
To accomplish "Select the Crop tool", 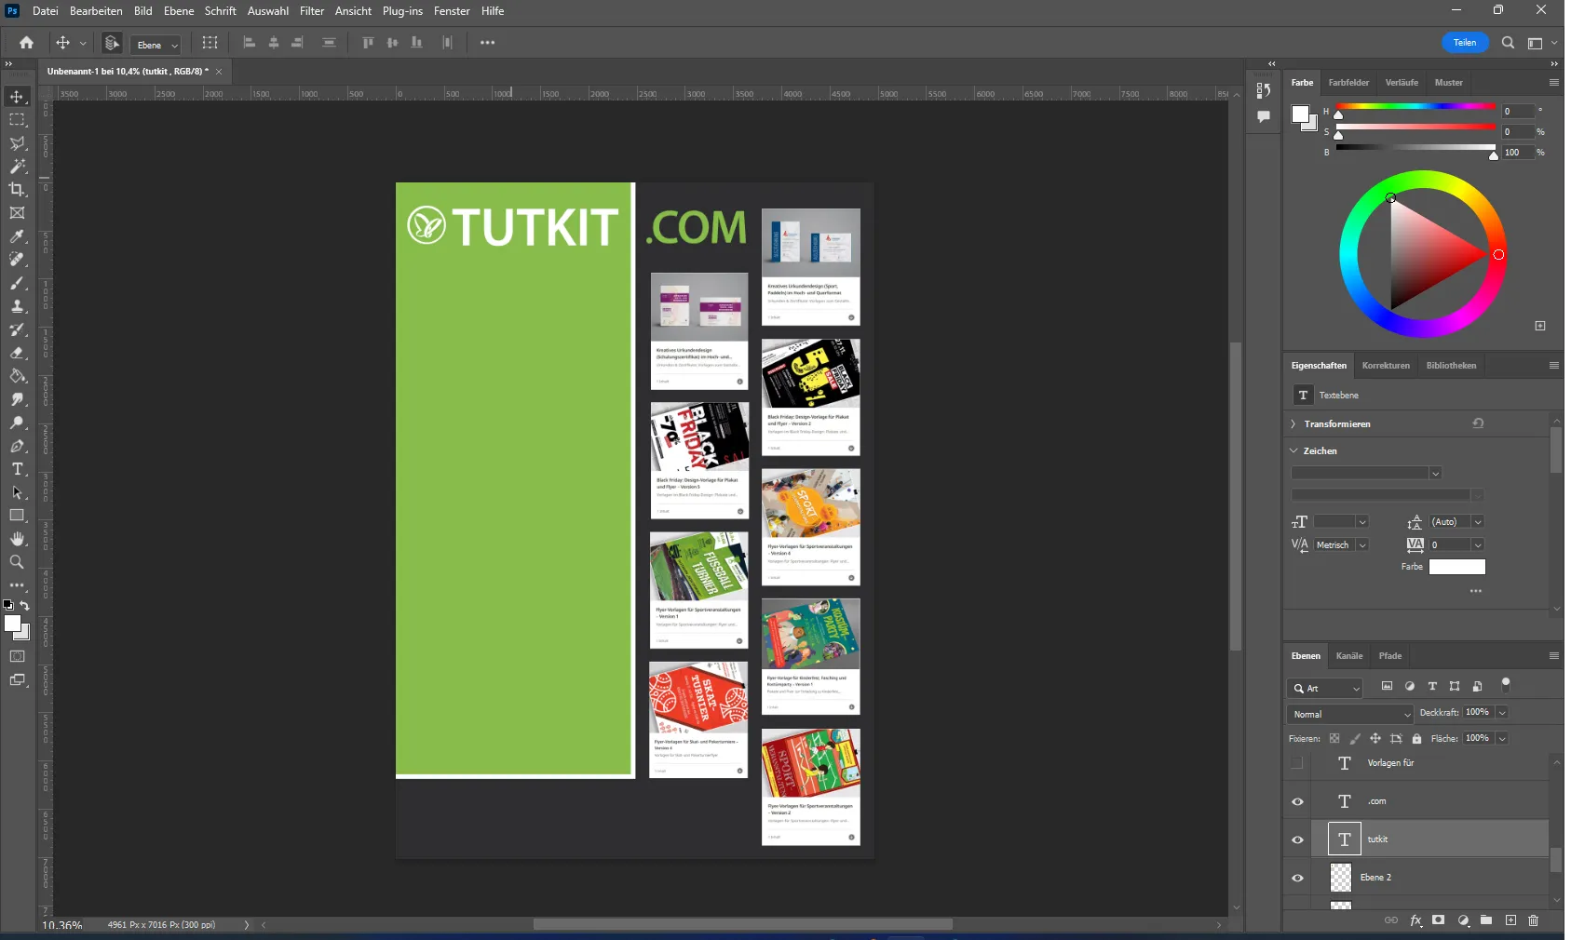I will 17,190.
